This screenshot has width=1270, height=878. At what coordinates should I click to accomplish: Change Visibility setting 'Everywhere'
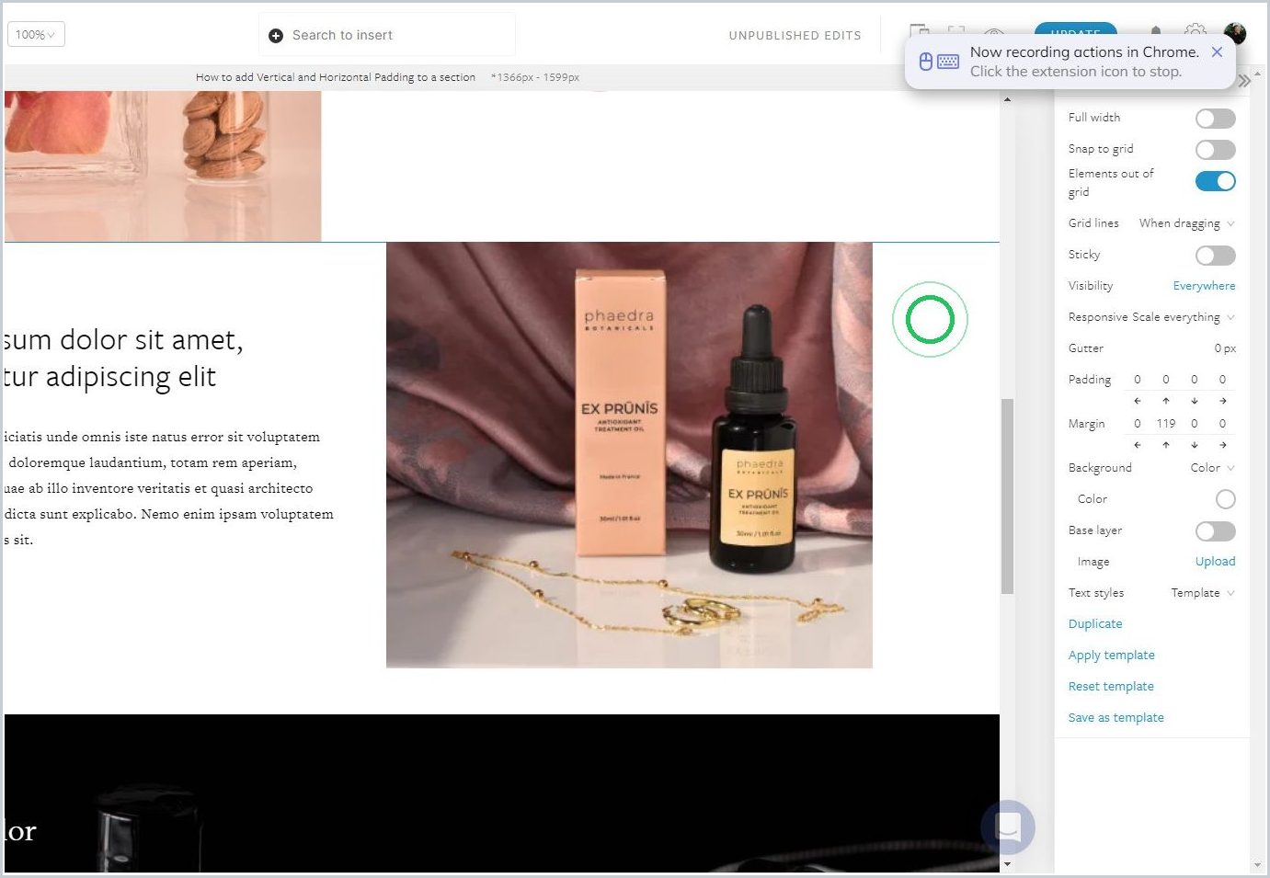(1204, 286)
